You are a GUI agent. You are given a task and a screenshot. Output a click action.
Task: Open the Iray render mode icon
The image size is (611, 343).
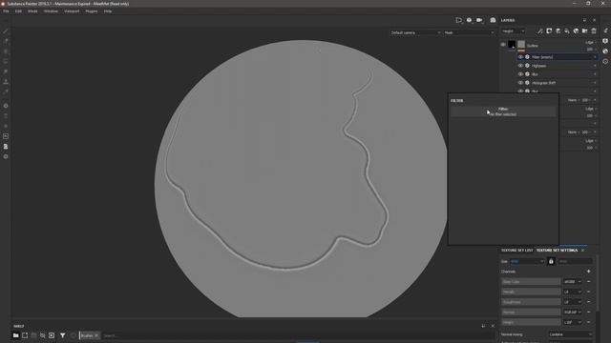click(x=493, y=20)
